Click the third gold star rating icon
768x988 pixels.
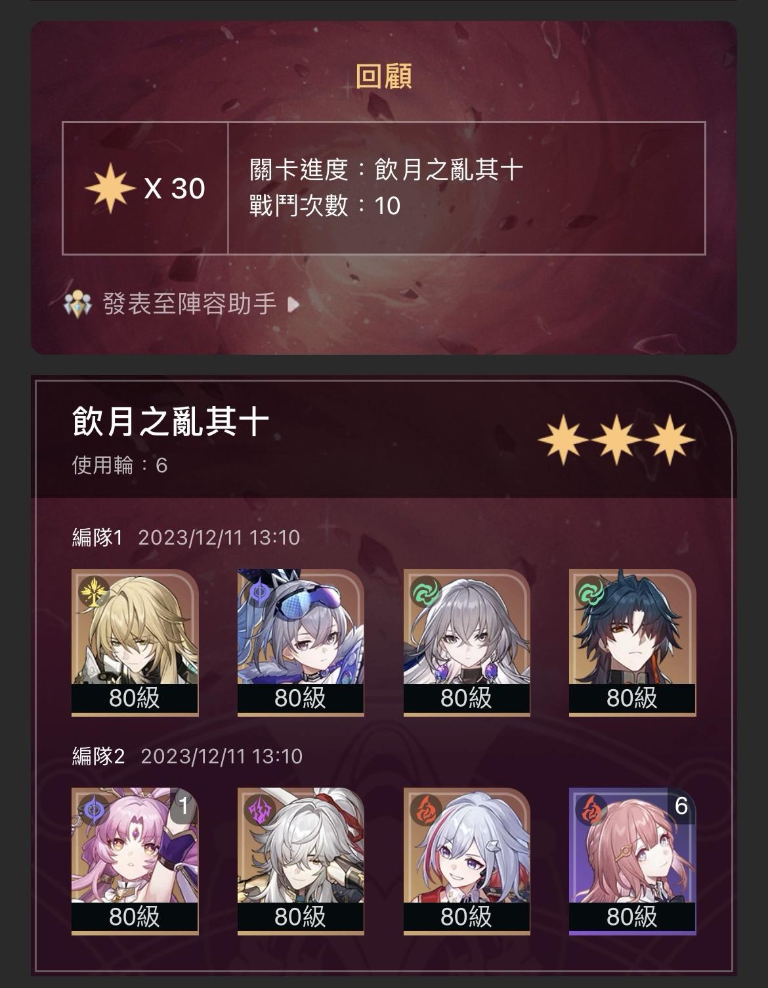point(670,439)
